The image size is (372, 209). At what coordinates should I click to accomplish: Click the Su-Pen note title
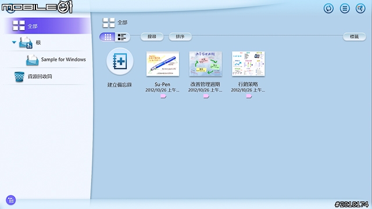[x=162, y=84]
